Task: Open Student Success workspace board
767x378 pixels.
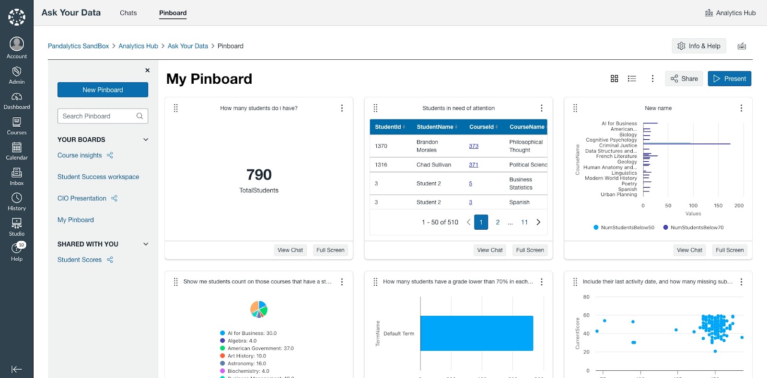Action: pyautogui.click(x=98, y=177)
